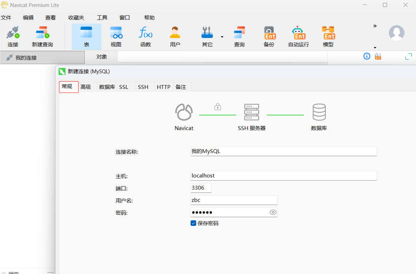Click the port field showing 3306
Screen dimensions: 416x274
(201, 188)
